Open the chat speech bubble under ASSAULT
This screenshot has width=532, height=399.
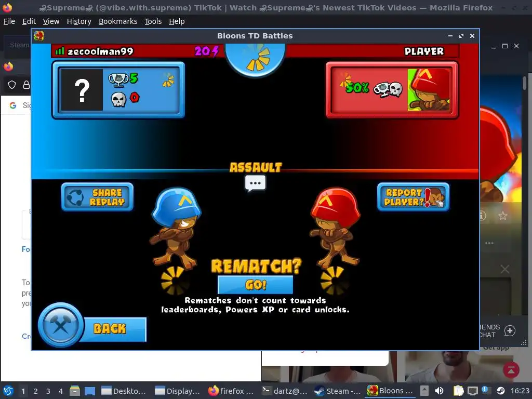click(x=255, y=183)
